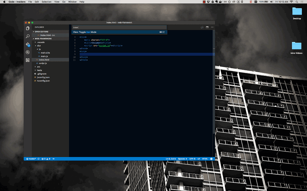Run the View: Toggle Zen Mode command

pyautogui.click(x=90, y=32)
